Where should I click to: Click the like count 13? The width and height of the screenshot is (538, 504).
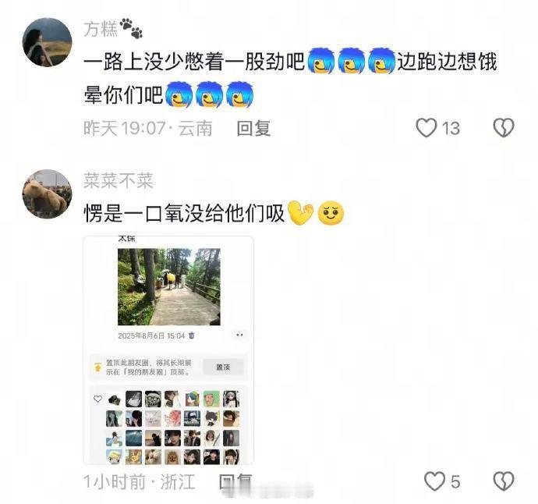coord(451,129)
